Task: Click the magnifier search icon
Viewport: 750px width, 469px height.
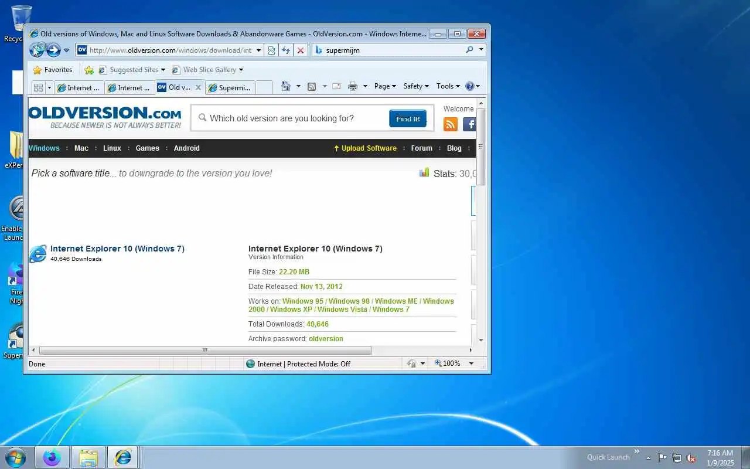Action: coord(469,50)
